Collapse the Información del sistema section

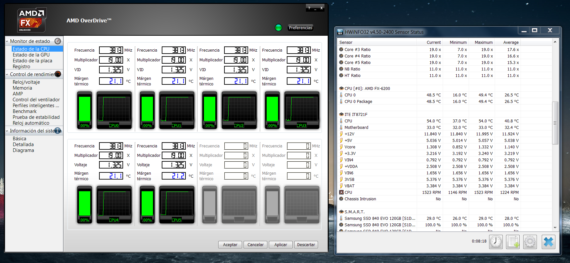tap(7, 131)
